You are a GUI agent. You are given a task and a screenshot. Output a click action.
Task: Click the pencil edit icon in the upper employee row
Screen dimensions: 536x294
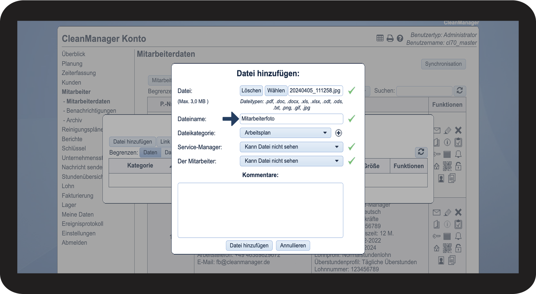tap(447, 130)
